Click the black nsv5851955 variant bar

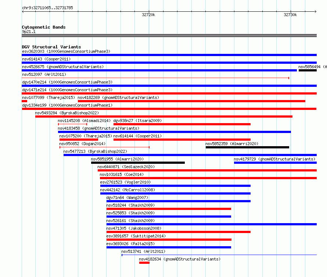coord(138,163)
